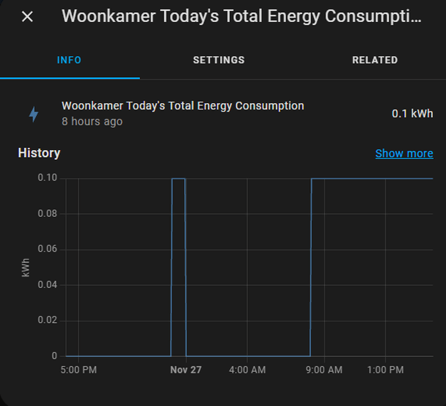Go to the RELATED tab

pos(374,60)
